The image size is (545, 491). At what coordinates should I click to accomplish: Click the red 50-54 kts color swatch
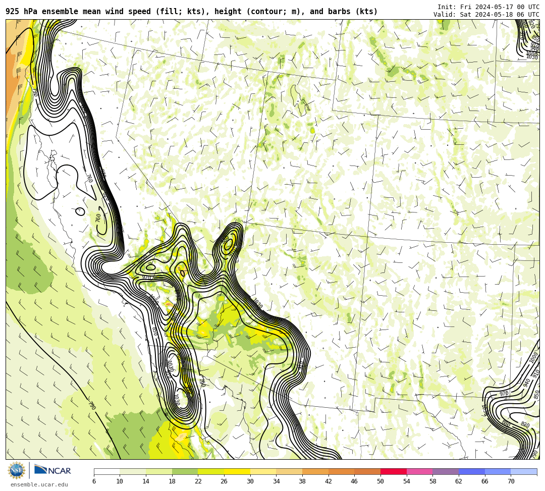394,471
